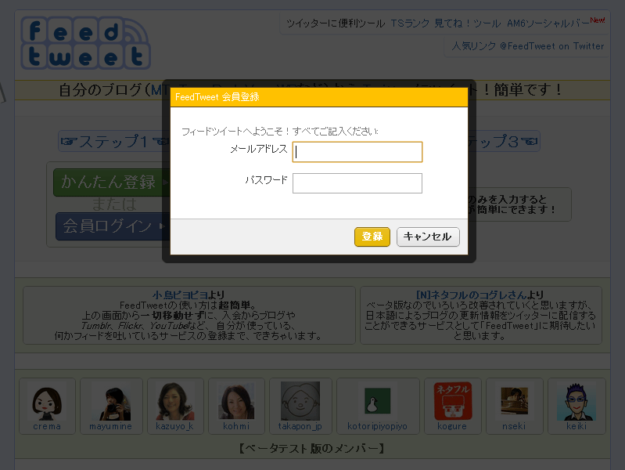Open the [N]ネタフルのコグレさん link
Screen dimensions: 625x470
click(x=471, y=295)
